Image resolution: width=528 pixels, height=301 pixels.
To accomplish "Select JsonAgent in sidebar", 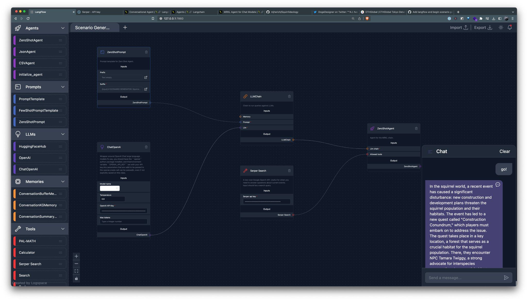I will tap(40, 52).
